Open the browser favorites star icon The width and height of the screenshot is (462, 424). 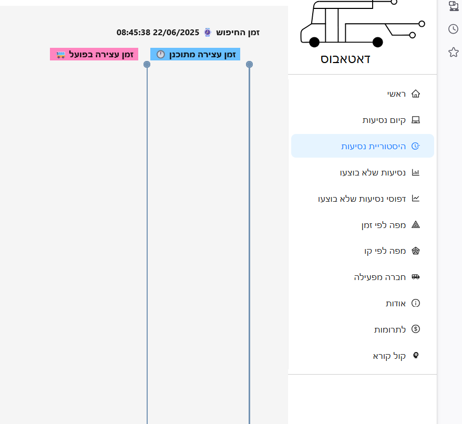(453, 52)
